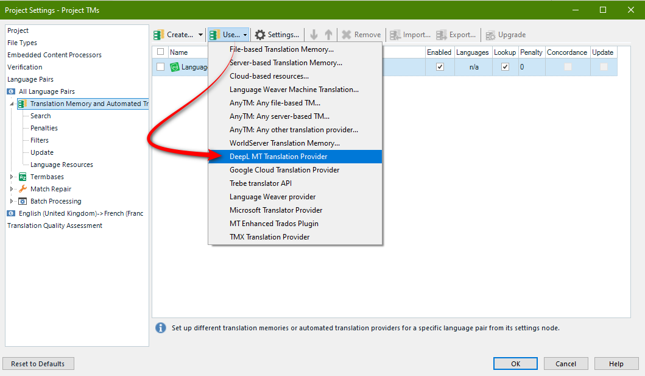645x376 pixels.
Task: Select Microsoft Translator Provider
Action: pyautogui.click(x=295, y=210)
